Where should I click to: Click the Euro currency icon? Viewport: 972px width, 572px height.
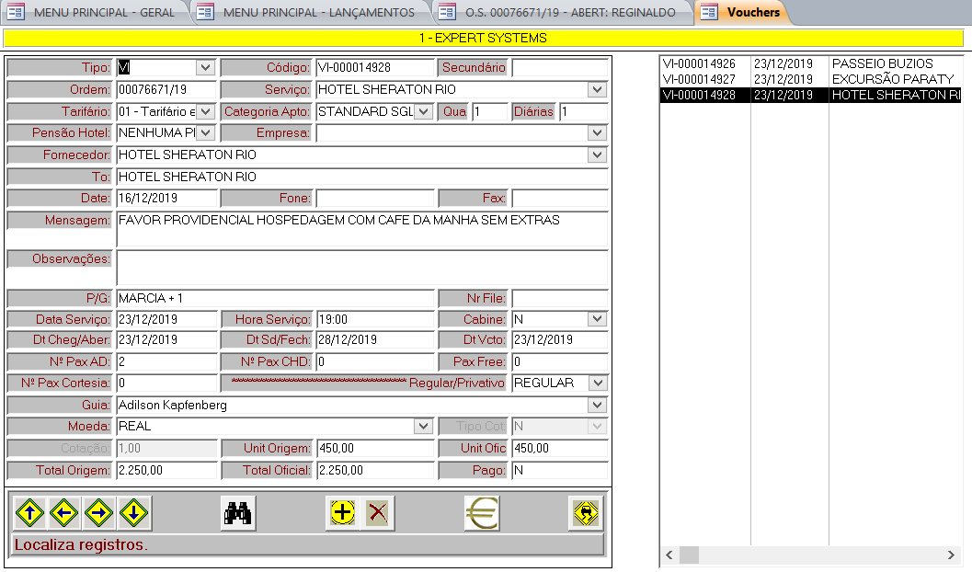[481, 513]
